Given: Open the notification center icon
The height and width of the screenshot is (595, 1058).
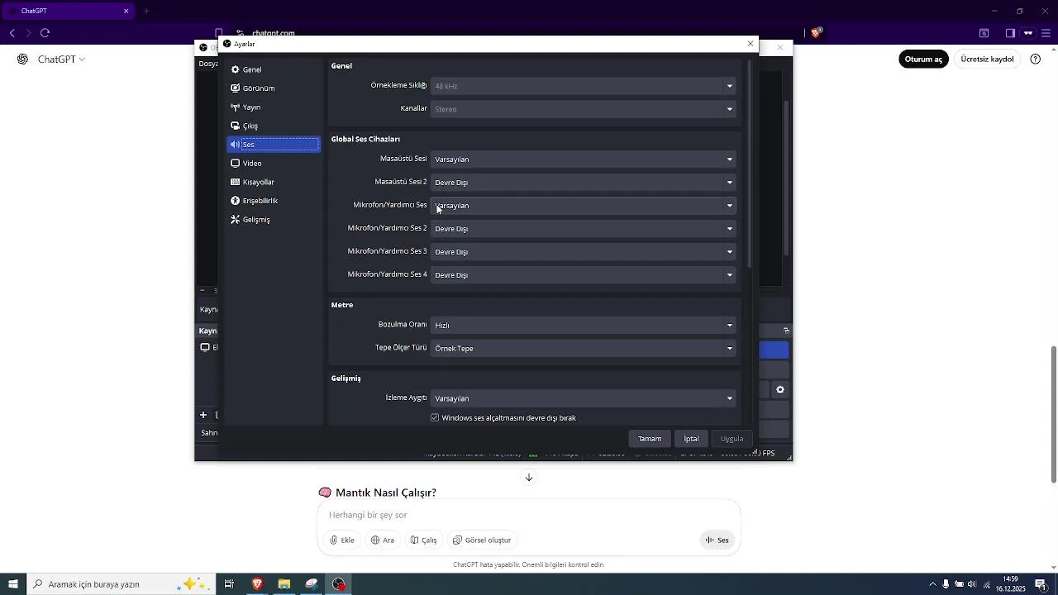Looking at the screenshot, I should tap(1041, 584).
